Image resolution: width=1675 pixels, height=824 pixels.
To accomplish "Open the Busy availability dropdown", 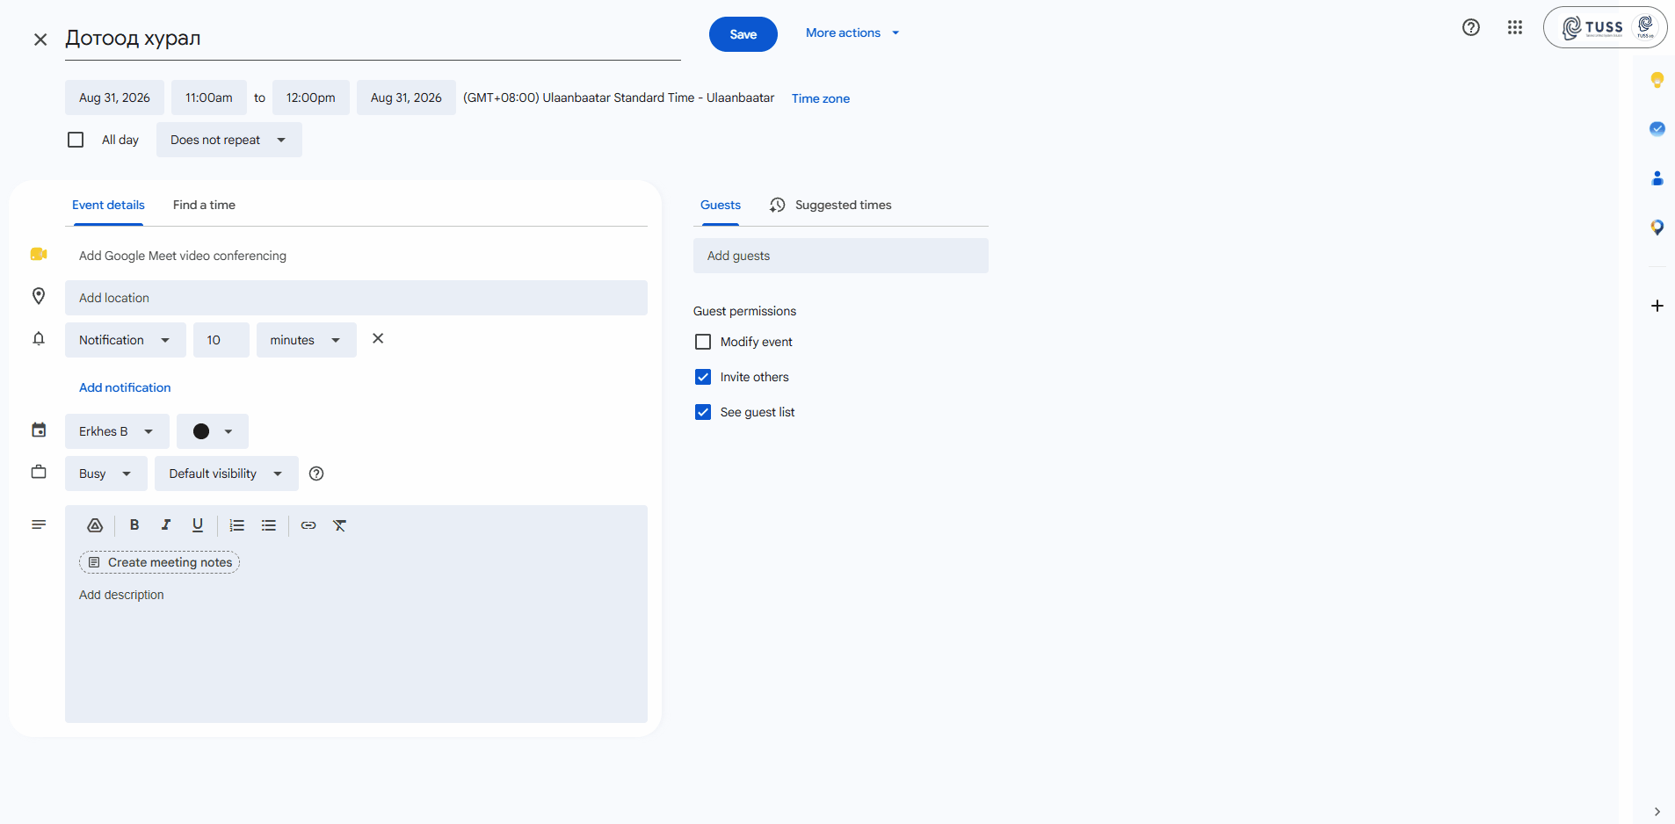I will [106, 473].
